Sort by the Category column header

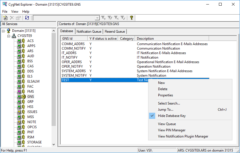[x=126, y=39]
